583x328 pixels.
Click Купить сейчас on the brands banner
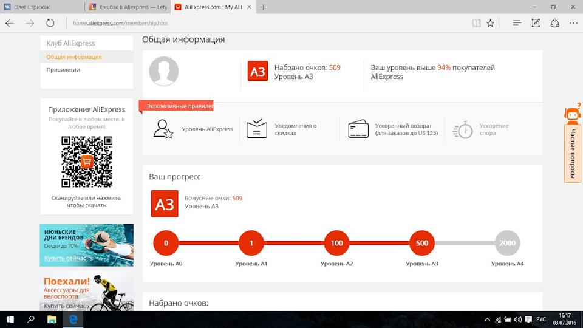pyautogui.click(x=65, y=258)
